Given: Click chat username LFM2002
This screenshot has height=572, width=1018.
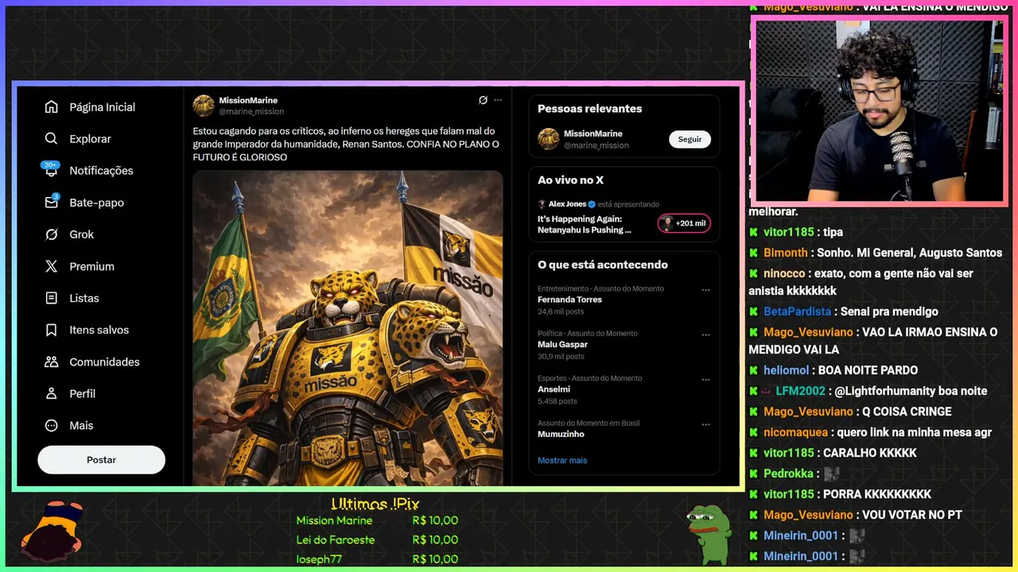Looking at the screenshot, I should coord(800,391).
